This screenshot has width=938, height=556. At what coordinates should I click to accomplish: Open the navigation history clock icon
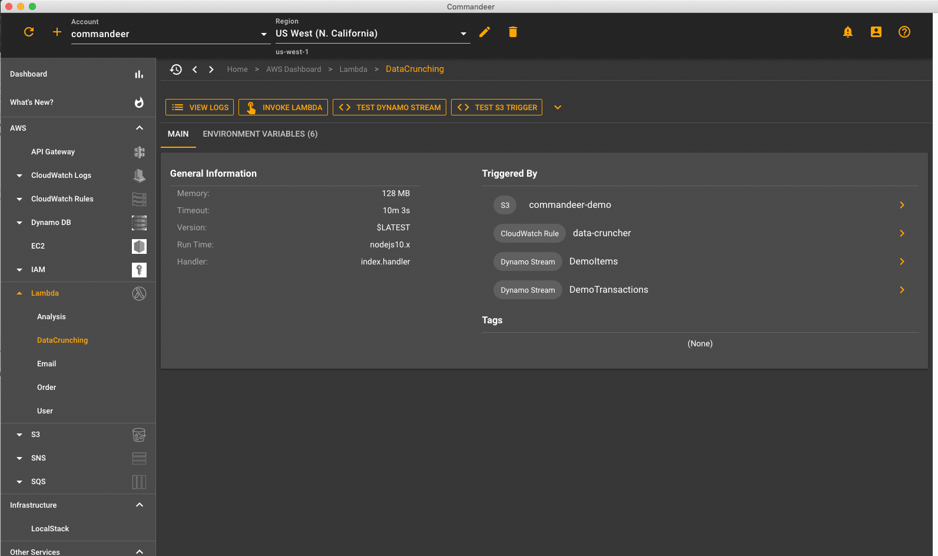[x=176, y=69]
